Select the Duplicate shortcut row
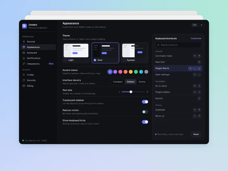 point(178,110)
